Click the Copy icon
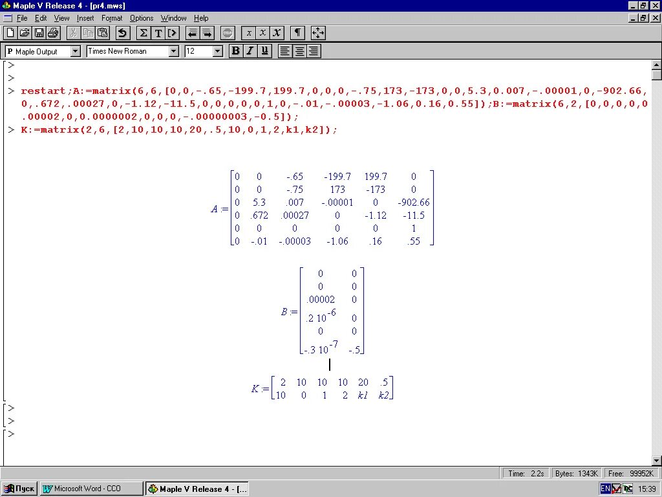Screen dimensions: 662x497 88,33
